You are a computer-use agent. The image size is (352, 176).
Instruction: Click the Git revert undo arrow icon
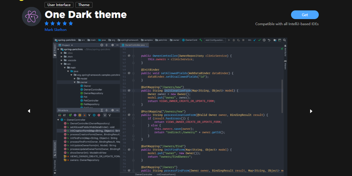coord(269,40)
